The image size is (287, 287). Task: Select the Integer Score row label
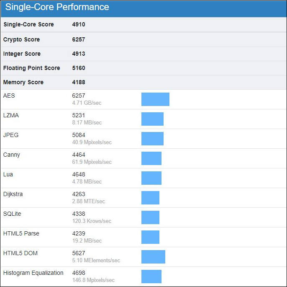22,54
